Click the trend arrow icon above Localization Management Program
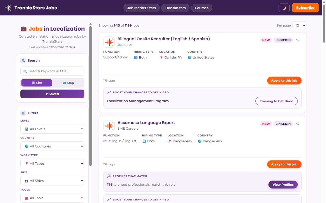Screen dimensions: 326x203 [109, 92]
